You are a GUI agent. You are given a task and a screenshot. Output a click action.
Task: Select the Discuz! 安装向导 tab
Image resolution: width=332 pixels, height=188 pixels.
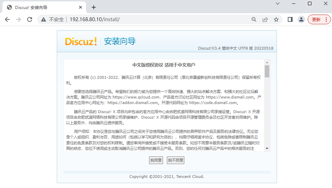(x=44, y=7)
